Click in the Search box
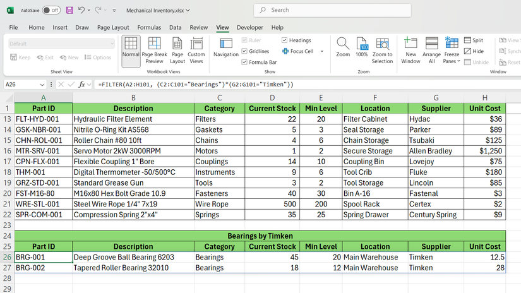Screen dimensions: 521x293 coord(335,10)
